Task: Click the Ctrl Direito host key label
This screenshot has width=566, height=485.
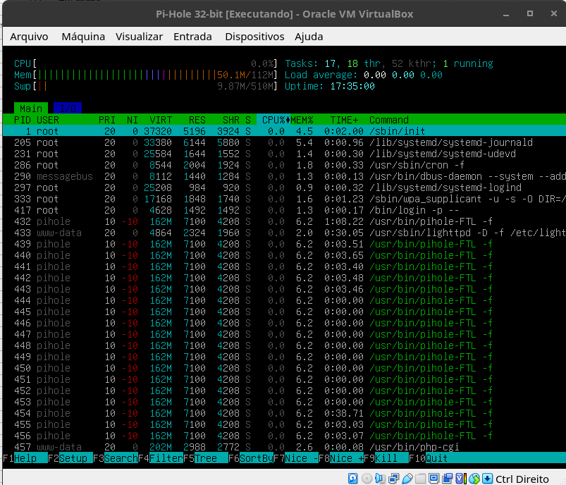Action: click(522, 479)
